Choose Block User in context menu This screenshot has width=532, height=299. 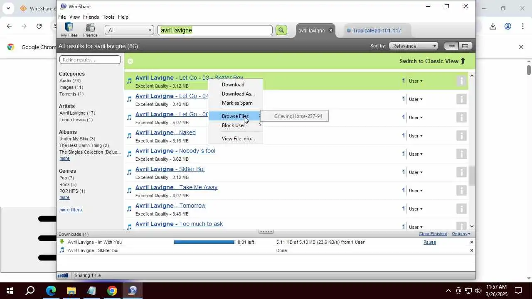[235, 125]
